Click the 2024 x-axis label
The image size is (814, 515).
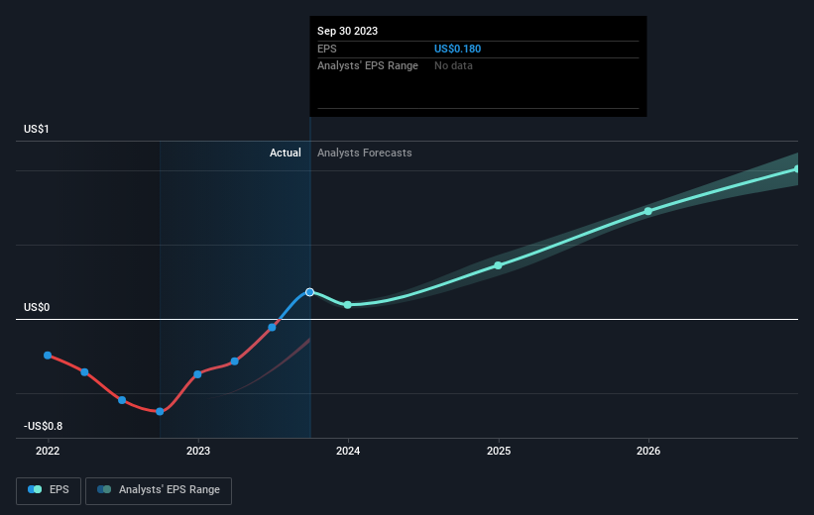(348, 451)
